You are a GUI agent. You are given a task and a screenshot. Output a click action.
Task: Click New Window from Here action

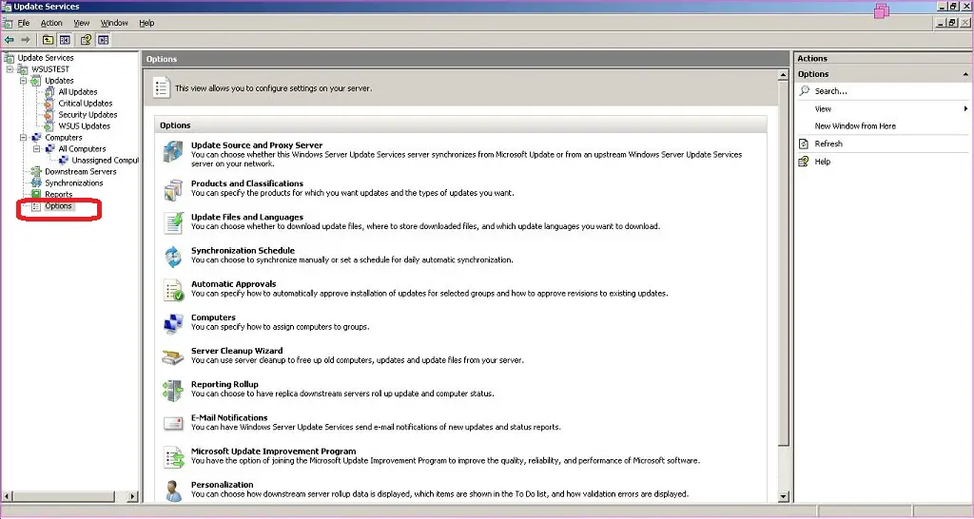click(855, 126)
